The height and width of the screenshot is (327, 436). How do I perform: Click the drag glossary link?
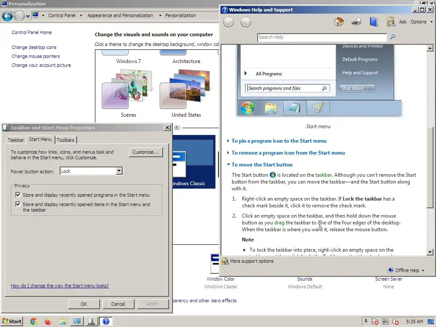coord(279,223)
